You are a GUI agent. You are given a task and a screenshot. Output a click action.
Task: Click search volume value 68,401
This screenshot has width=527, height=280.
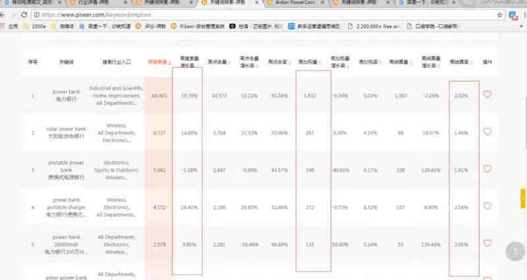click(x=159, y=96)
